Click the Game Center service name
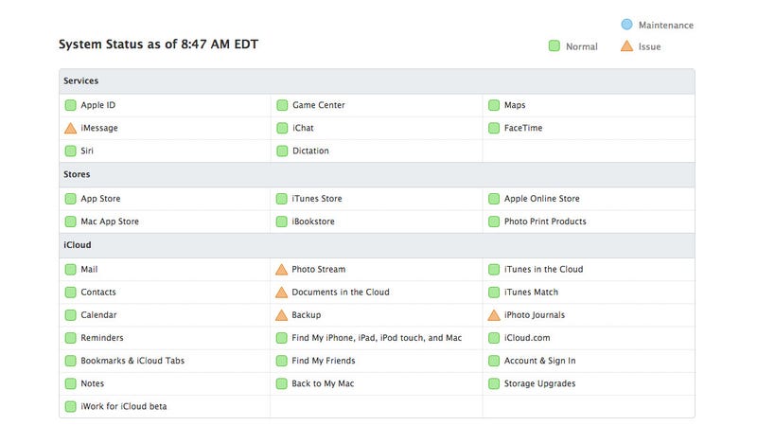 point(319,105)
